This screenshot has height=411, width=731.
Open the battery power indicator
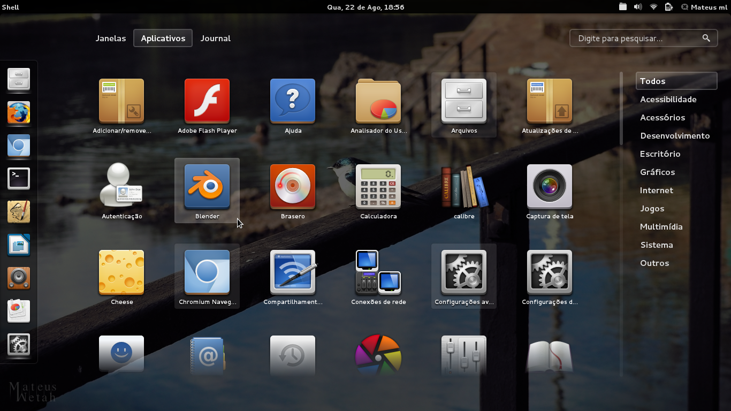pyautogui.click(x=669, y=7)
